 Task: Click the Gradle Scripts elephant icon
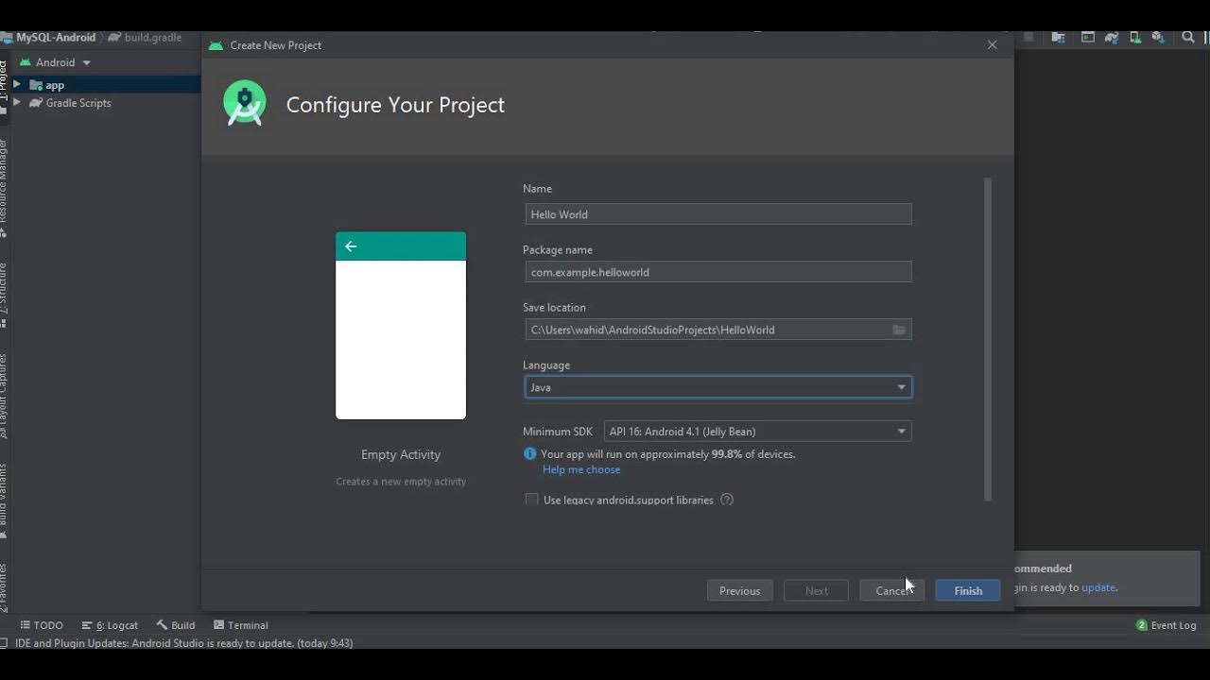(36, 103)
